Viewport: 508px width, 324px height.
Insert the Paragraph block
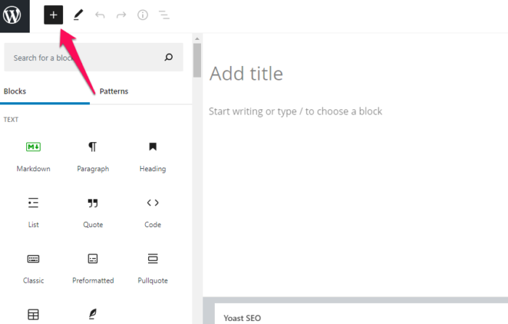[93, 156]
